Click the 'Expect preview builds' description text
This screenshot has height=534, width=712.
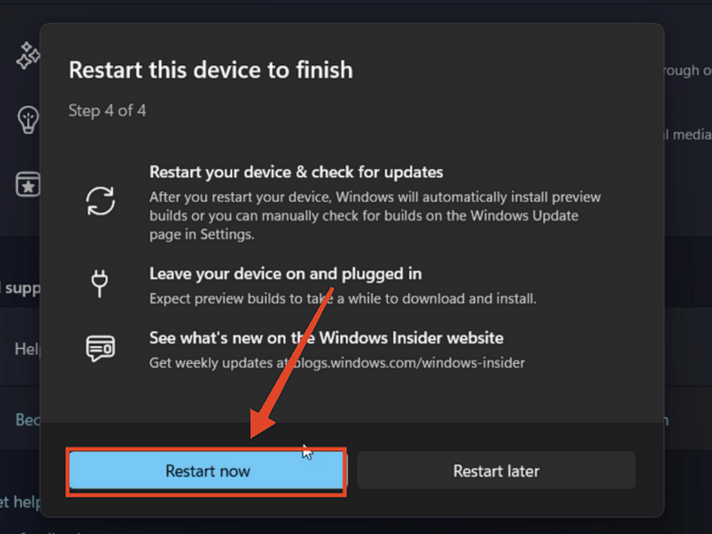pos(342,298)
